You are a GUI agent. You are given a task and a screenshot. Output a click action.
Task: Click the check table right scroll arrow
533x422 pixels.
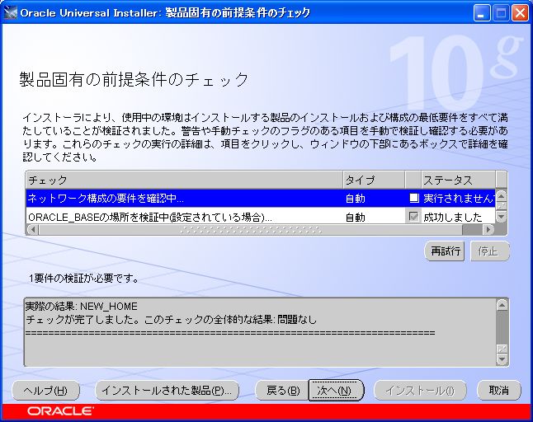tap(488, 230)
